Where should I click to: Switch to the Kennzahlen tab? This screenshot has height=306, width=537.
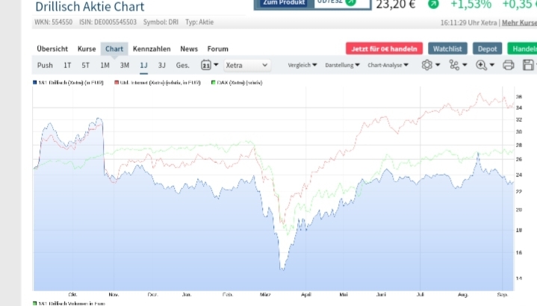click(152, 49)
